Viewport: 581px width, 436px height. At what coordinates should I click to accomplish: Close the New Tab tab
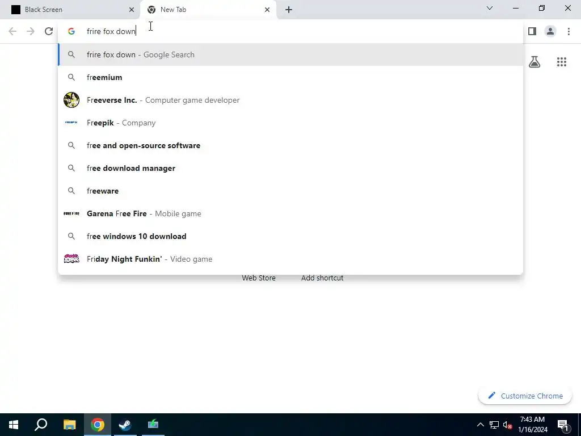click(267, 10)
